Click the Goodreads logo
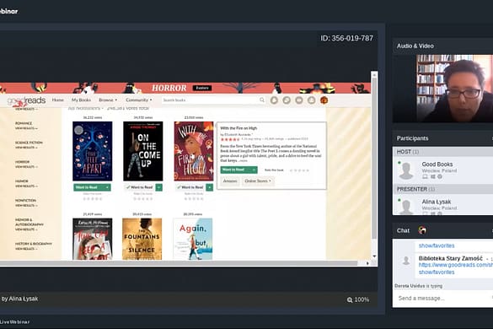The width and height of the screenshot is (493, 329). pyautogui.click(x=26, y=100)
